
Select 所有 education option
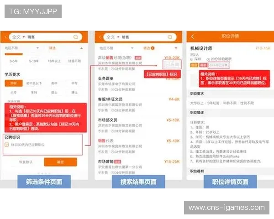pyautogui.click(x=14, y=83)
